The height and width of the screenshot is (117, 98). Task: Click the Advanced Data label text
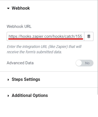click(x=20, y=63)
